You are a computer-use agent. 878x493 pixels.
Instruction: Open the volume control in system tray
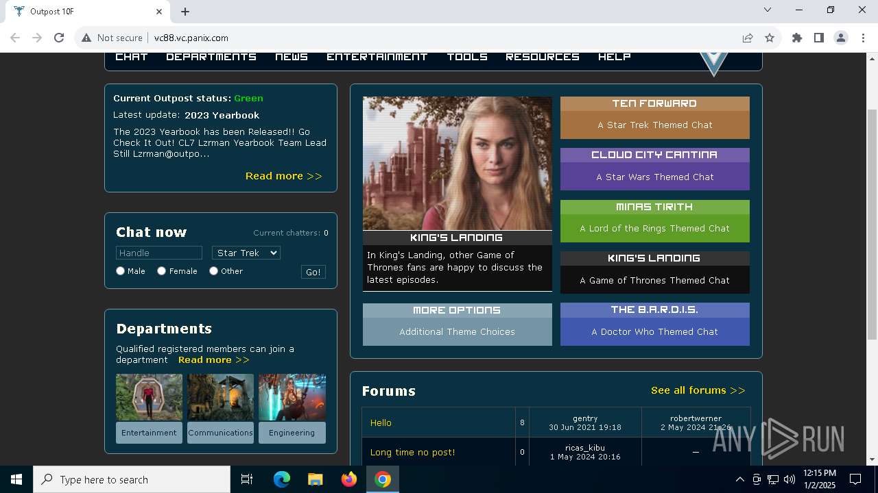click(x=790, y=479)
